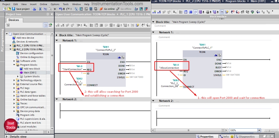
Task: Click Insert network icon in PLC_2 toolbar
Action: (154, 12)
